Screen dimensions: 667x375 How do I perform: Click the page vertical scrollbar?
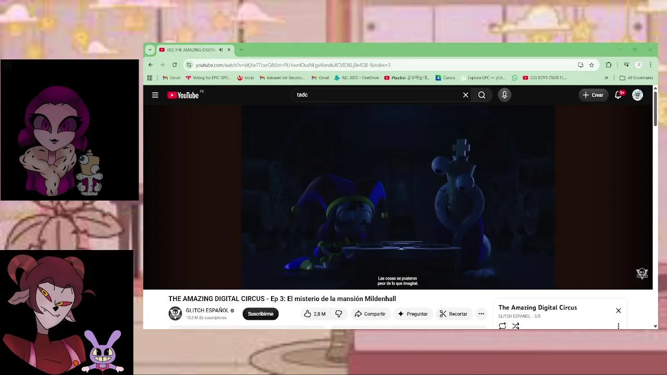tap(655, 109)
